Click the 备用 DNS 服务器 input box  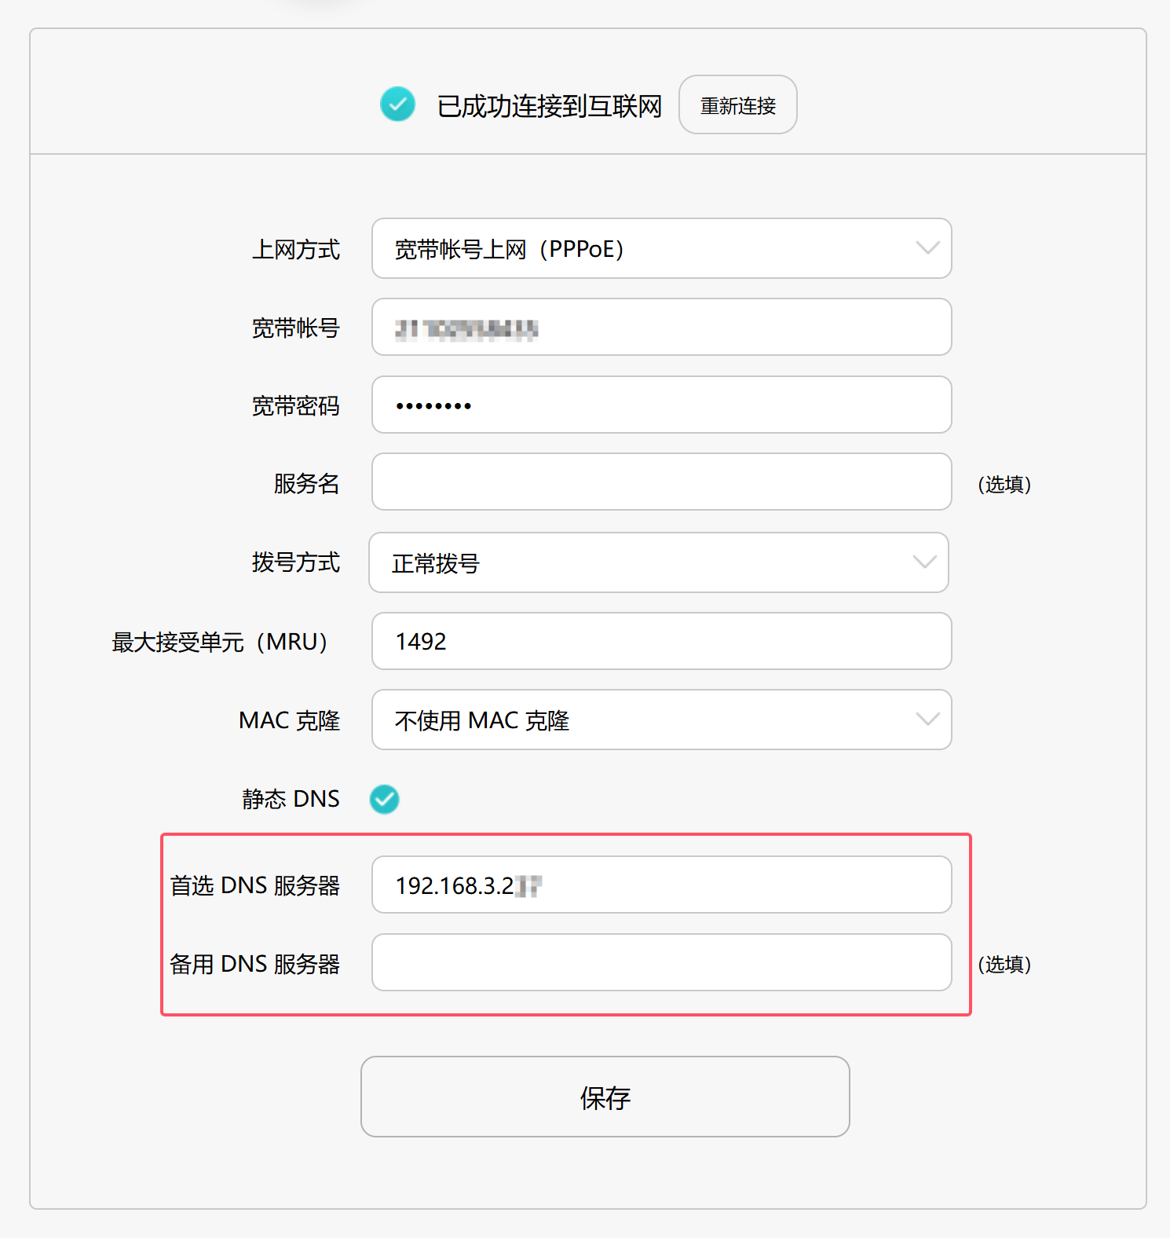point(660,962)
